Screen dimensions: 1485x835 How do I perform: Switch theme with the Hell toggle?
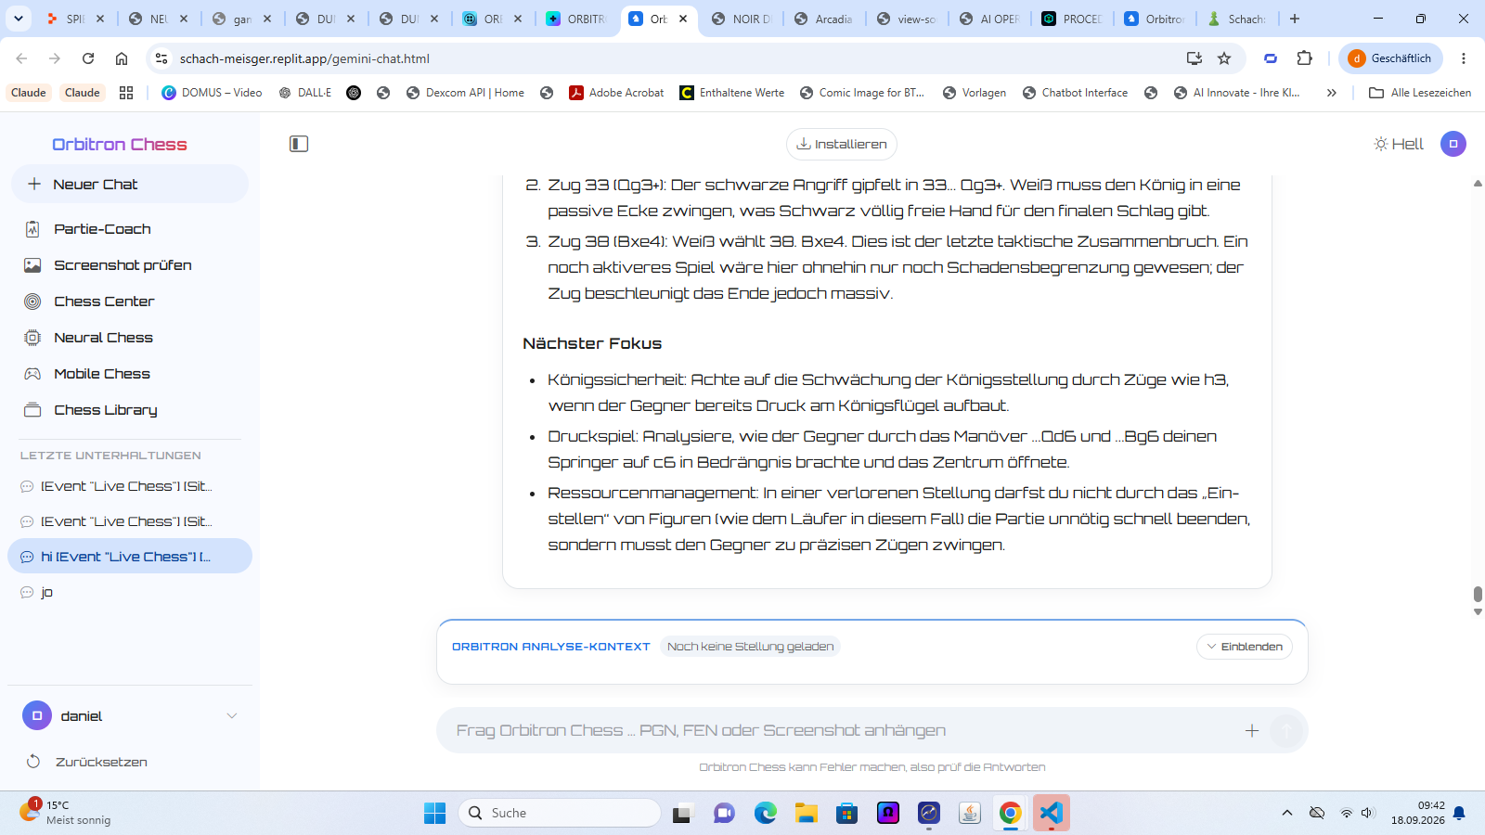(1399, 144)
